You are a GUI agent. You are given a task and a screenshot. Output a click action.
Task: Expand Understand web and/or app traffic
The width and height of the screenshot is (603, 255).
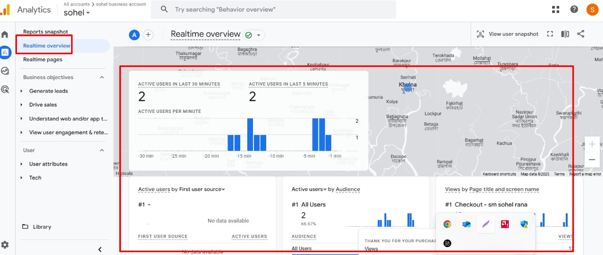(22, 119)
